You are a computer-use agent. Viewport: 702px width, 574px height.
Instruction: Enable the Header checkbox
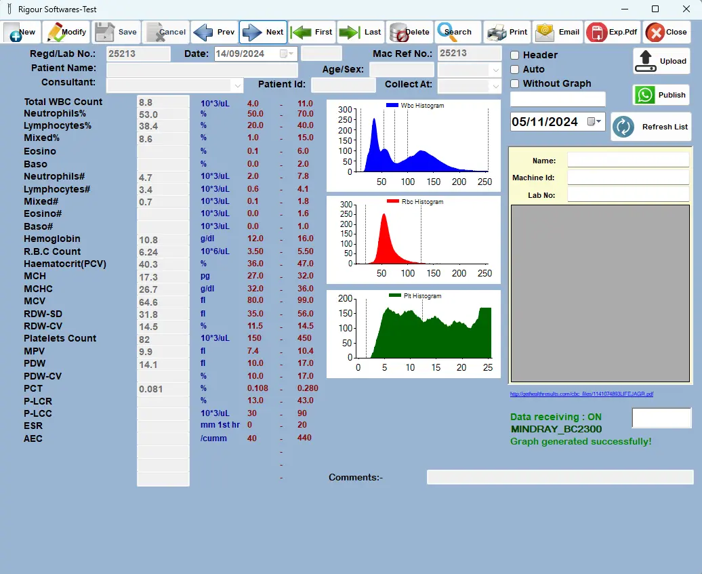[515, 55]
